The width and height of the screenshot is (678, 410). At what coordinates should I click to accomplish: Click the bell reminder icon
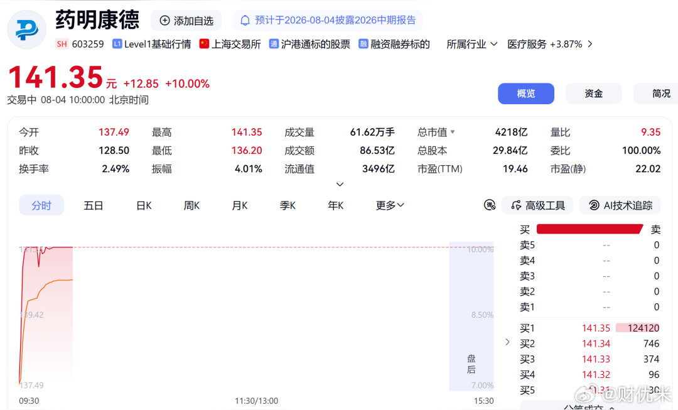coord(245,20)
